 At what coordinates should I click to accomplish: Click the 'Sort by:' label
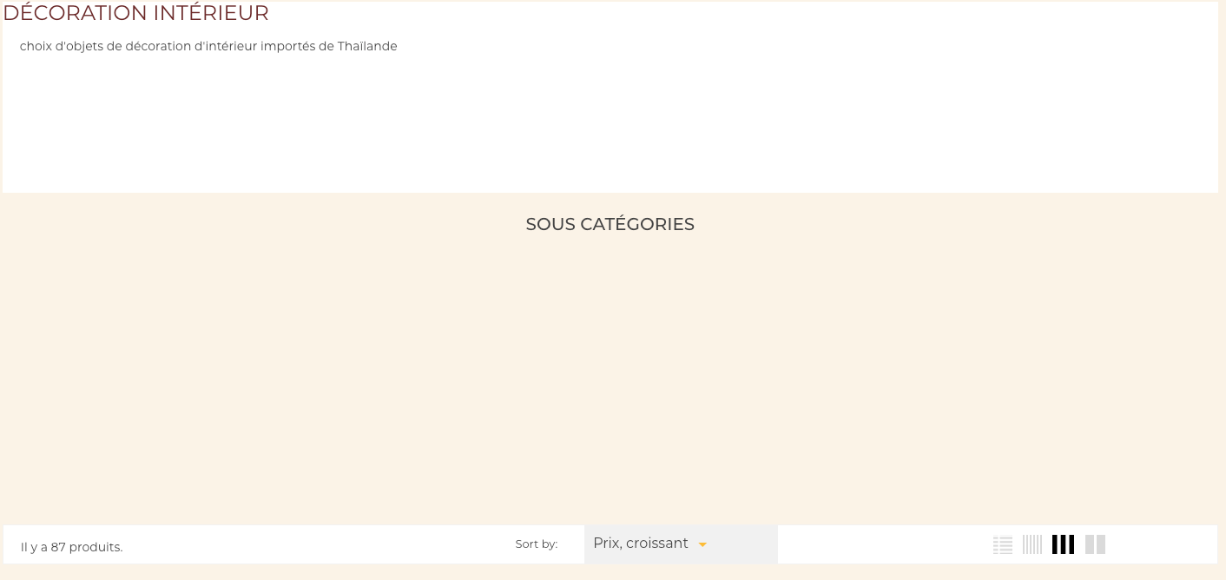pos(536,544)
